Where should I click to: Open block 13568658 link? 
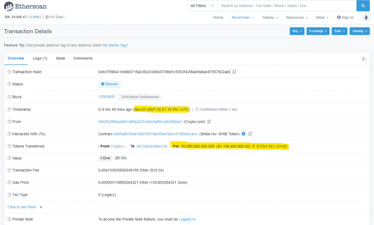tap(106, 97)
